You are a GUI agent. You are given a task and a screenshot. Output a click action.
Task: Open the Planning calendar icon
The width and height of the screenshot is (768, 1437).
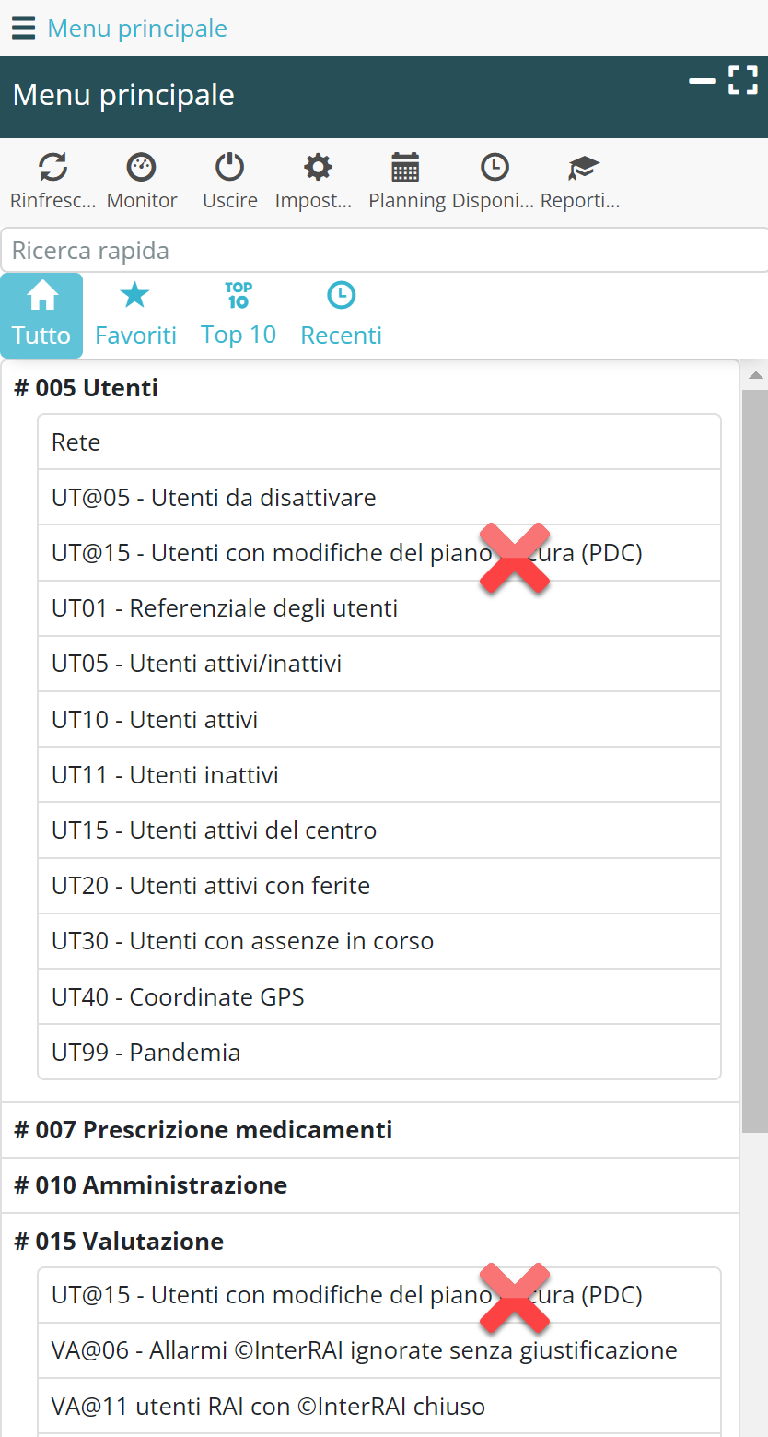(405, 168)
